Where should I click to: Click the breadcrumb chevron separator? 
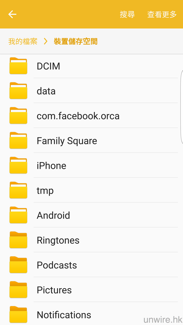point(46,41)
